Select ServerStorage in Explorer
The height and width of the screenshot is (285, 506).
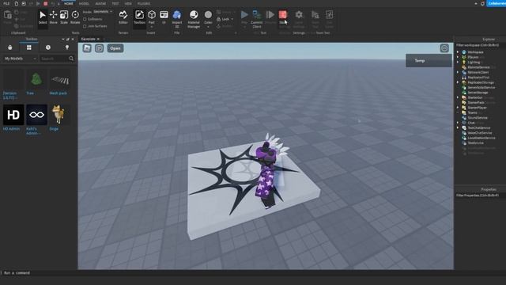point(478,93)
